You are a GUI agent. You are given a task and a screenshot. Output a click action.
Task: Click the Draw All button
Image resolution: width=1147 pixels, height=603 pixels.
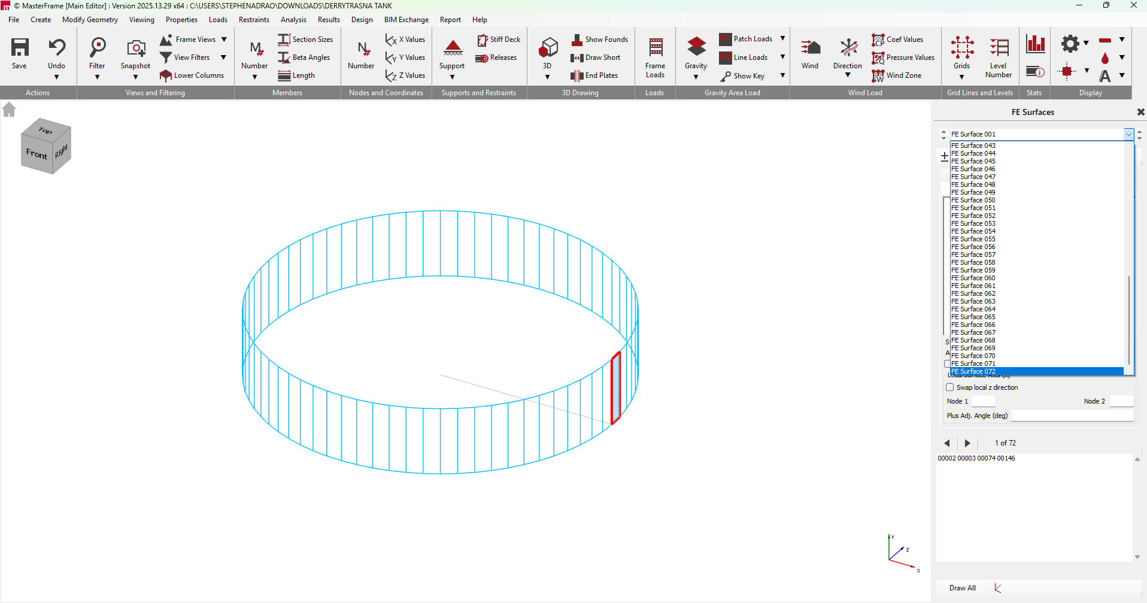[962, 588]
